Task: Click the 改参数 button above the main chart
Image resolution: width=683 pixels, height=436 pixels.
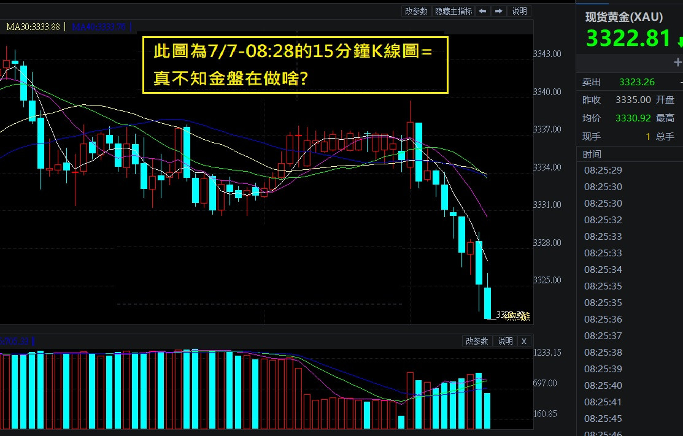Action: coord(416,11)
